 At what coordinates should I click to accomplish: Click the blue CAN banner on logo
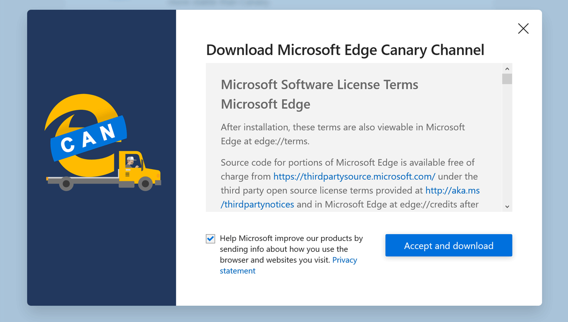pos(88,138)
